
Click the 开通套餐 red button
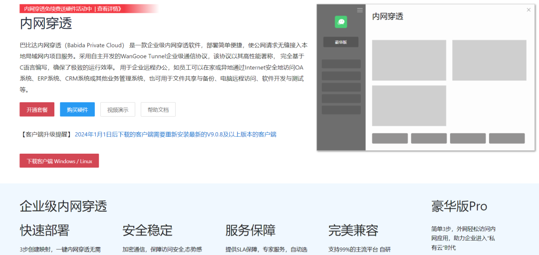(37, 110)
